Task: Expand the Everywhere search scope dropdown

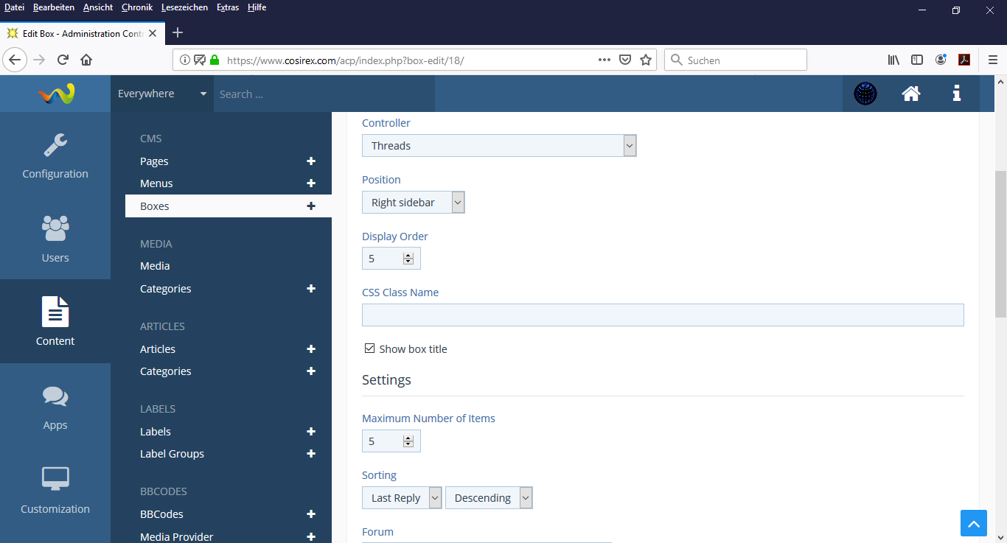Action: click(162, 94)
